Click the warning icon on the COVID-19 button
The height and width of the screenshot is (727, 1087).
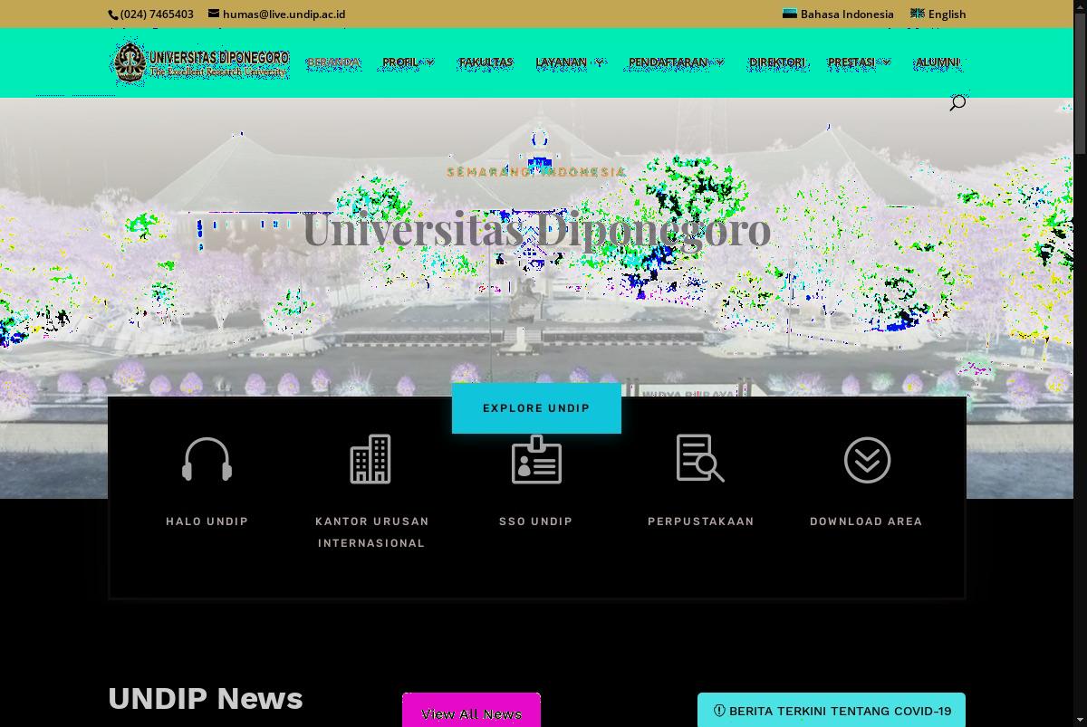point(719,711)
